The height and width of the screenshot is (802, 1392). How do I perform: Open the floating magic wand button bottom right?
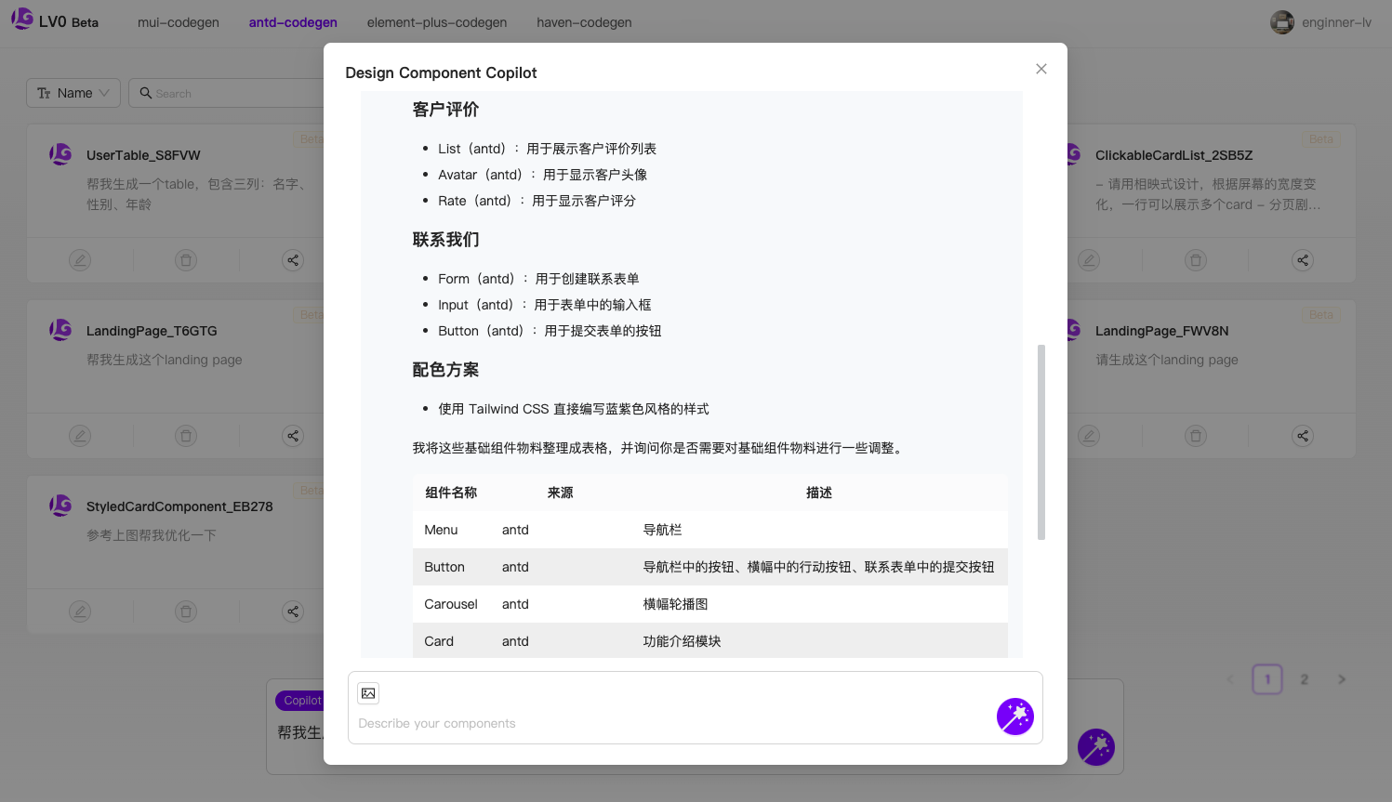[x=1095, y=746]
